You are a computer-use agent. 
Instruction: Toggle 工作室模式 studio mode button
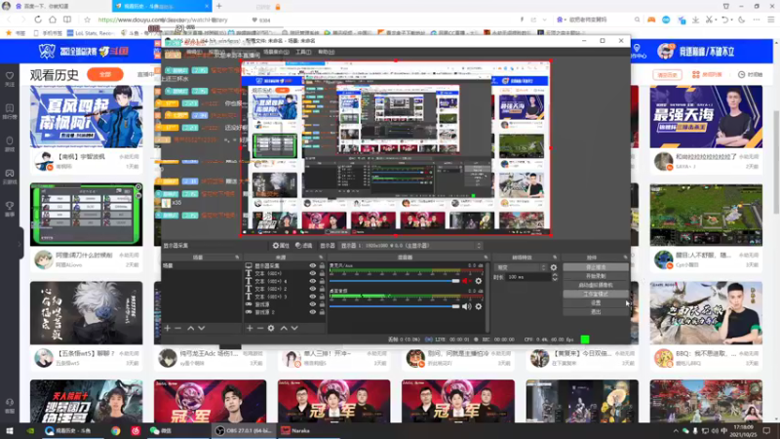[596, 295]
